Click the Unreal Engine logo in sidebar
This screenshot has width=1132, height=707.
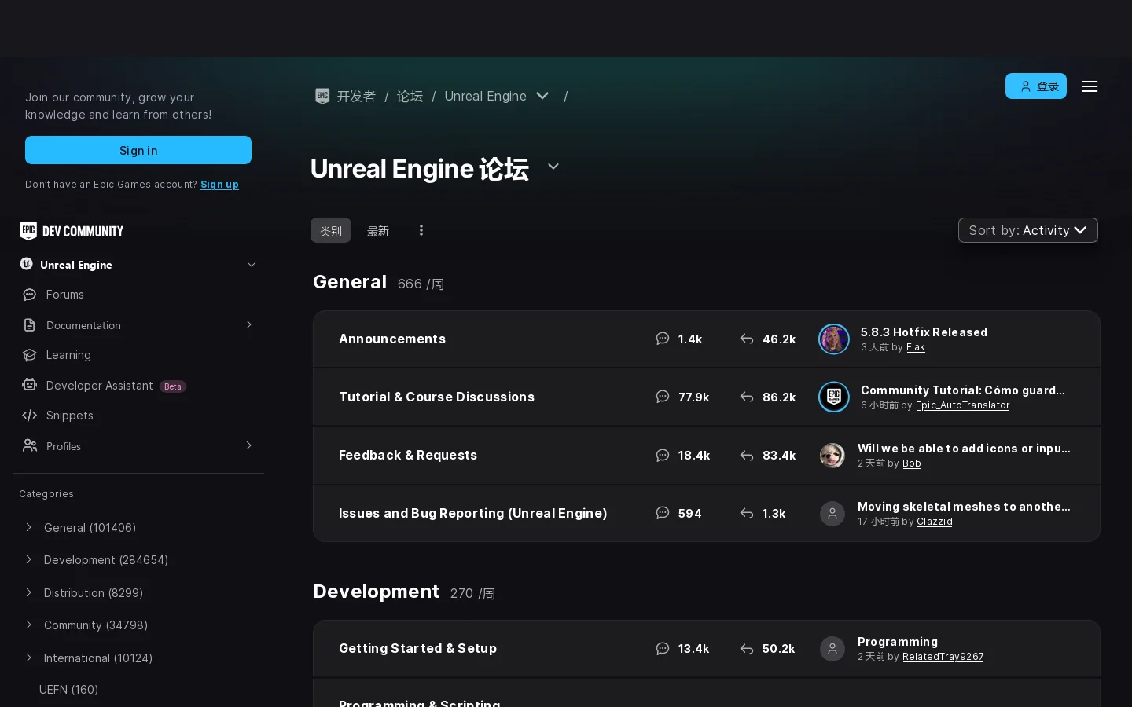27,264
